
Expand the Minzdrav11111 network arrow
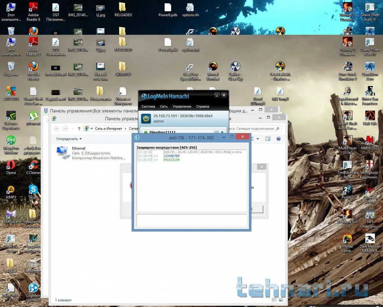[222, 132]
